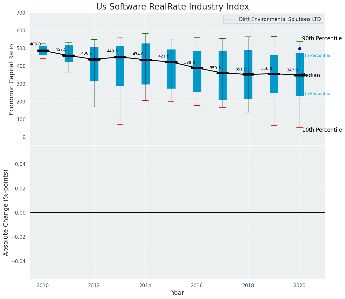345x299 pixels.
Task: Click the Dirtt Environmental Solutions LTD legend entry
Action: (273, 19)
